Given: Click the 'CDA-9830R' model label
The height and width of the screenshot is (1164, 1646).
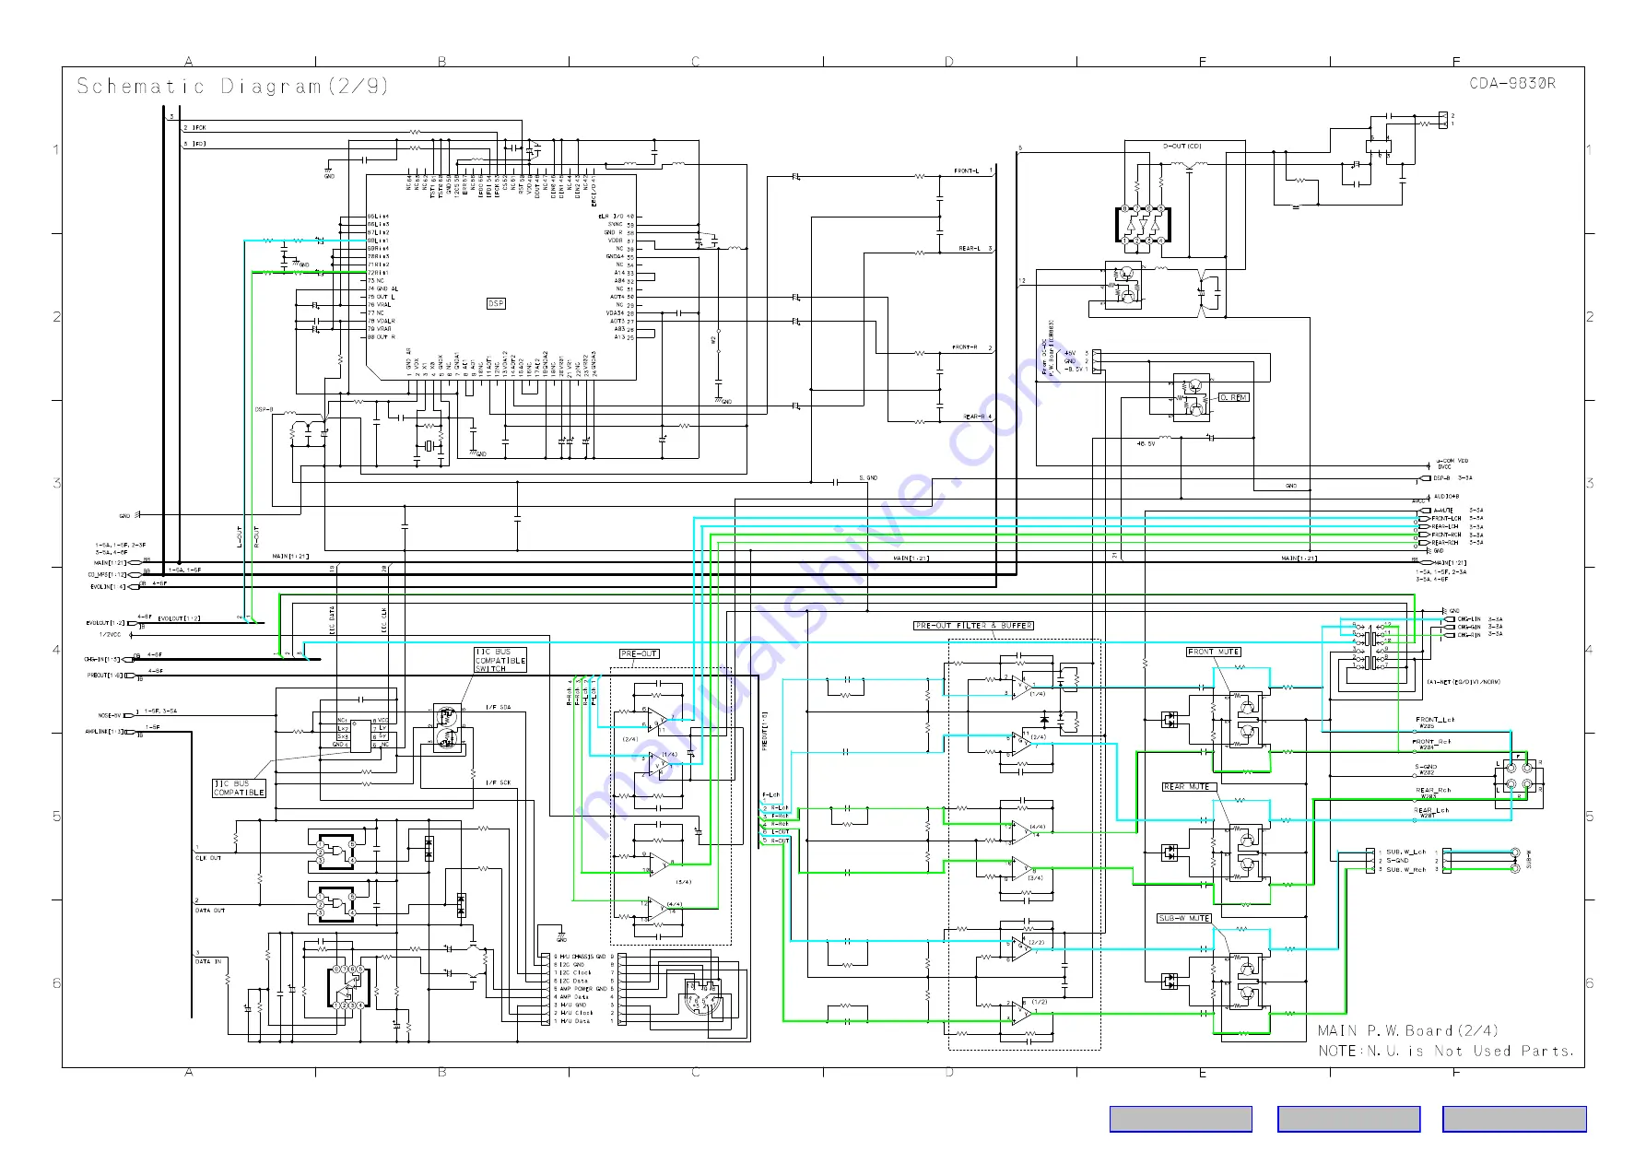Looking at the screenshot, I should point(1512,83).
